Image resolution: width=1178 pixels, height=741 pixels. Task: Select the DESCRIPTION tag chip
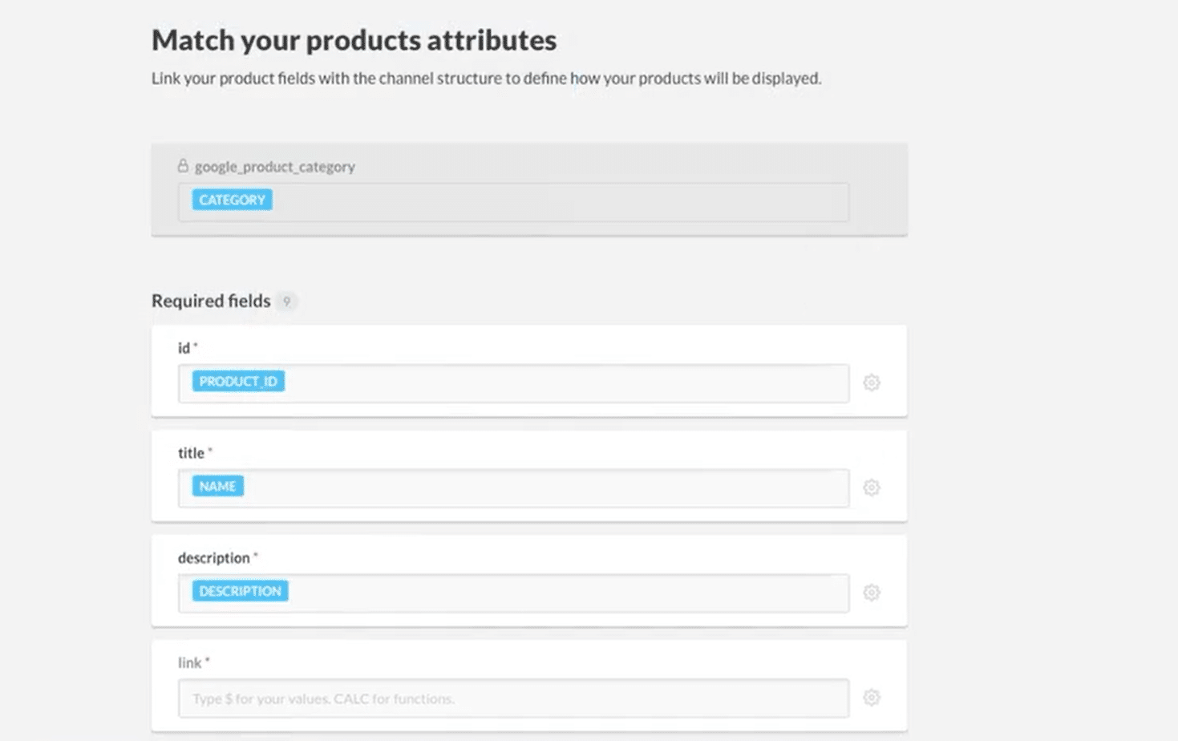[241, 591]
